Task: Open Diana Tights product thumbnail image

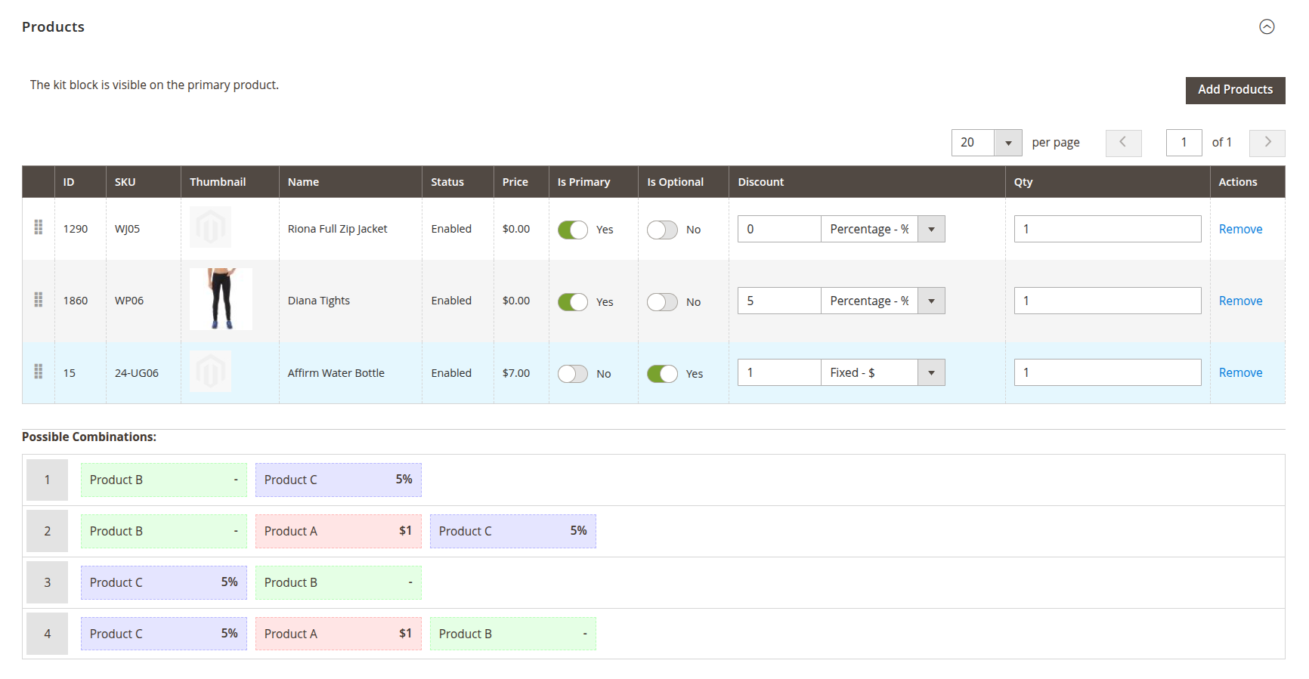Action: pyautogui.click(x=221, y=299)
